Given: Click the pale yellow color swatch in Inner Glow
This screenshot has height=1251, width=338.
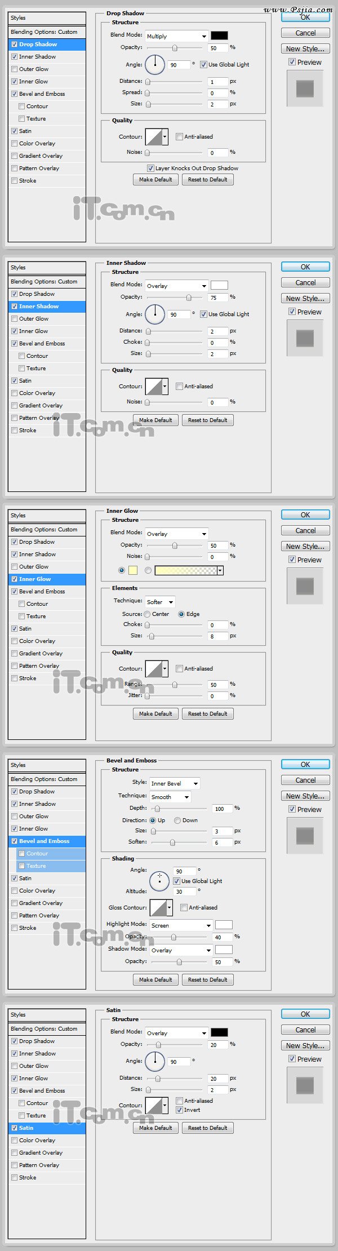Looking at the screenshot, I should [133, 570].
